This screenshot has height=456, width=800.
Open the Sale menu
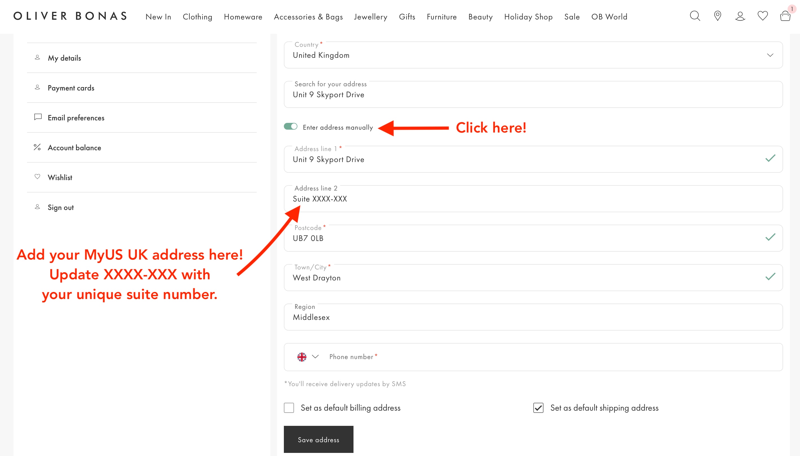[x=572, y=17]
